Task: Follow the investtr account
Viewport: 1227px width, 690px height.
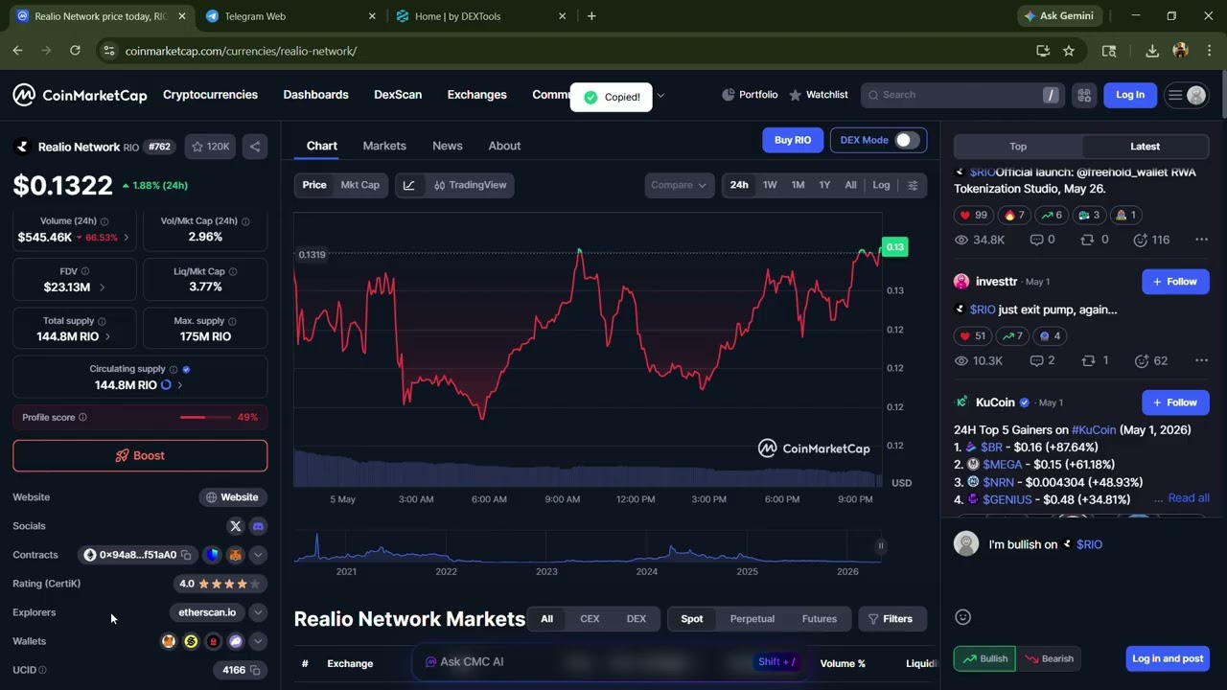Action: pos(1175,282)
